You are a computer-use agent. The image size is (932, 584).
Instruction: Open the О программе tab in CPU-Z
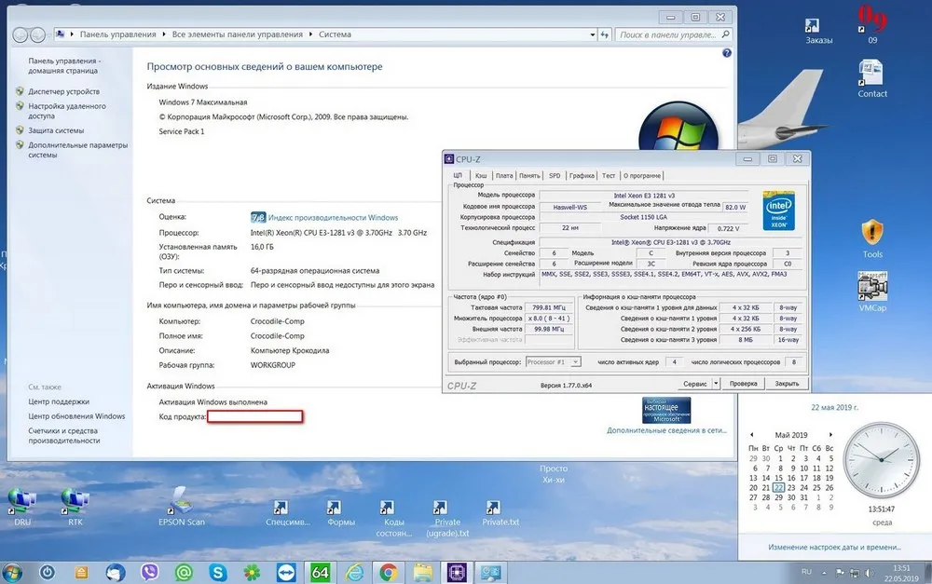pos(642,176)
